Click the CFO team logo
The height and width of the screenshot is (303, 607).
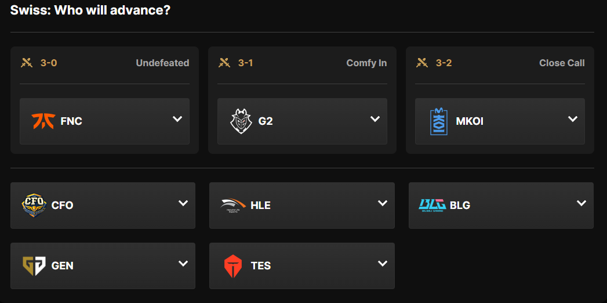34,205
